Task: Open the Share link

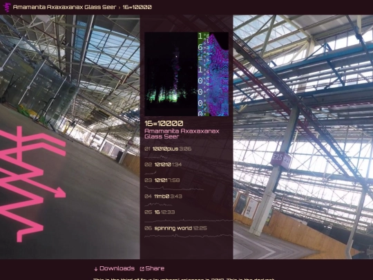Action: [155, 268]
